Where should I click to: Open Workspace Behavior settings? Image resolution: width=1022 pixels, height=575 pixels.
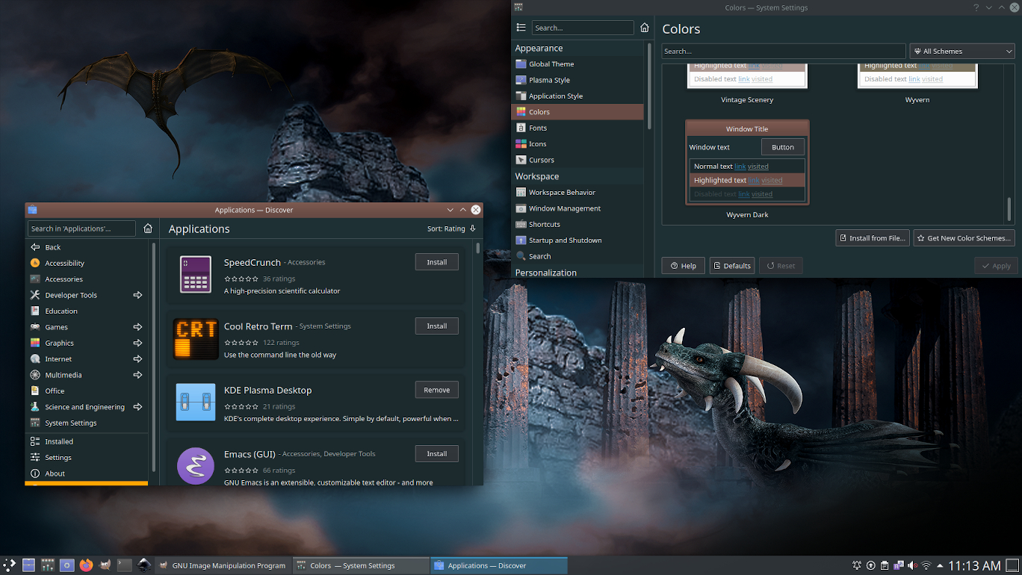(577, 193)
